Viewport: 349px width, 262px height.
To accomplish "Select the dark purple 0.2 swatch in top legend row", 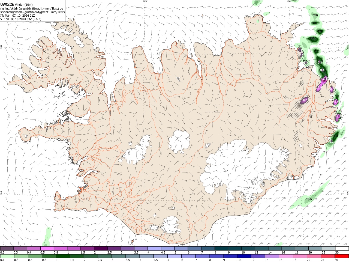I will tap(7, 249).
